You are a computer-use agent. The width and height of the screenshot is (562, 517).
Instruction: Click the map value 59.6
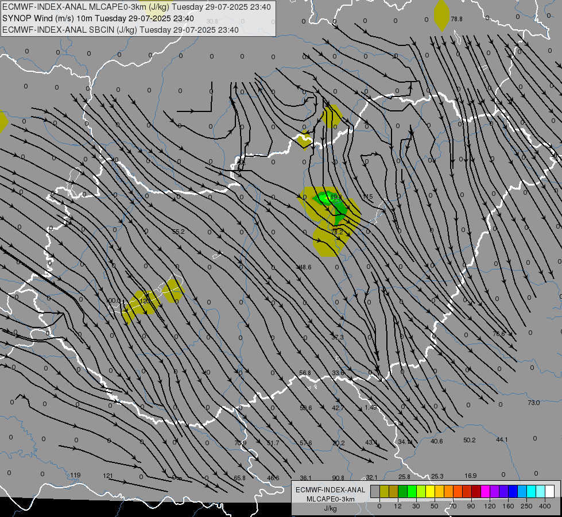306,408
